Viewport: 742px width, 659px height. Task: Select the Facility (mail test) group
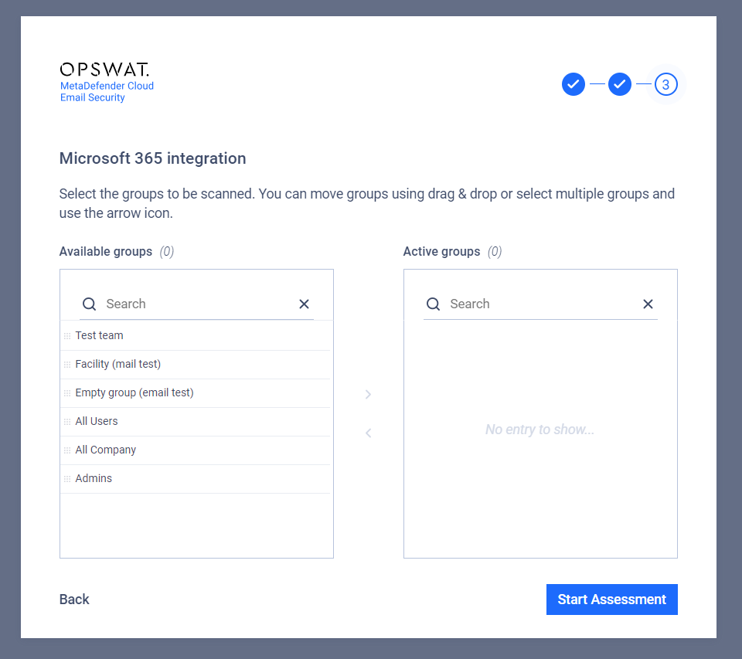(x=195, y=365)
